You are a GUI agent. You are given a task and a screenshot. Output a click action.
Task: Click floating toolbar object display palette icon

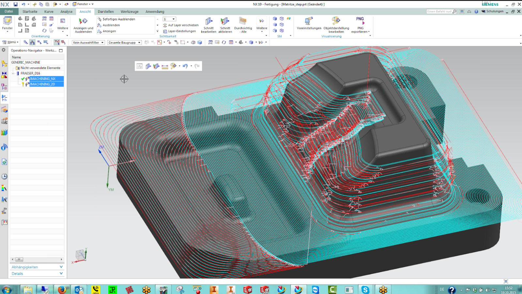tap(173, 66)
